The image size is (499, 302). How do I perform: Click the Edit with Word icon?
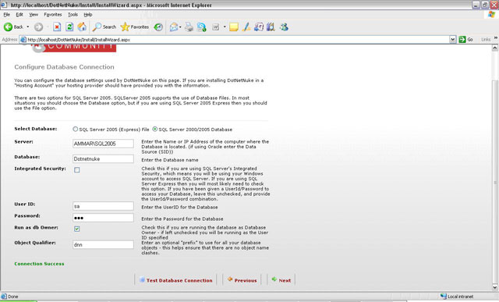(x=216, y=27)
